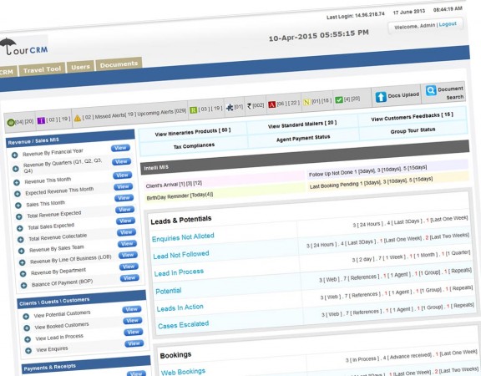
Task: Open Document Search magnifier icon
Action: tap(431, 90)
